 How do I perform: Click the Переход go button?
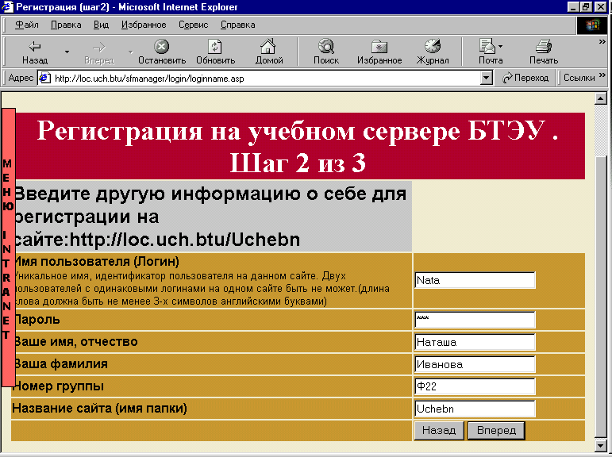[525, 78]
